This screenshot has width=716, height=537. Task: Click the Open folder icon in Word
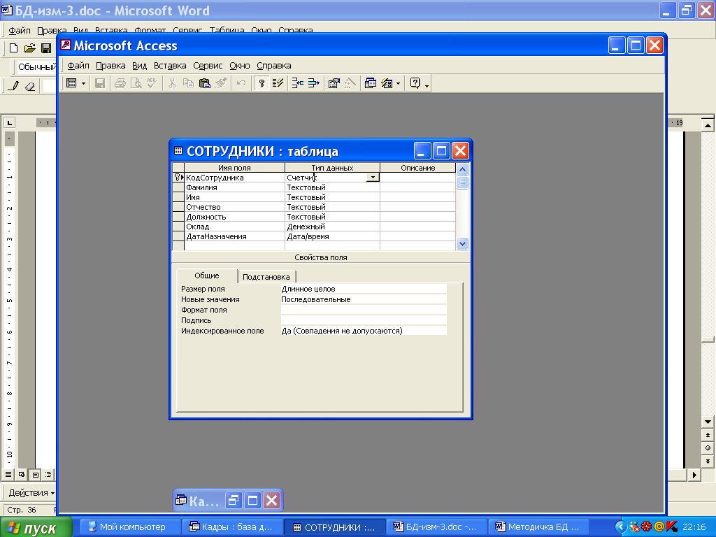(29, 48)
